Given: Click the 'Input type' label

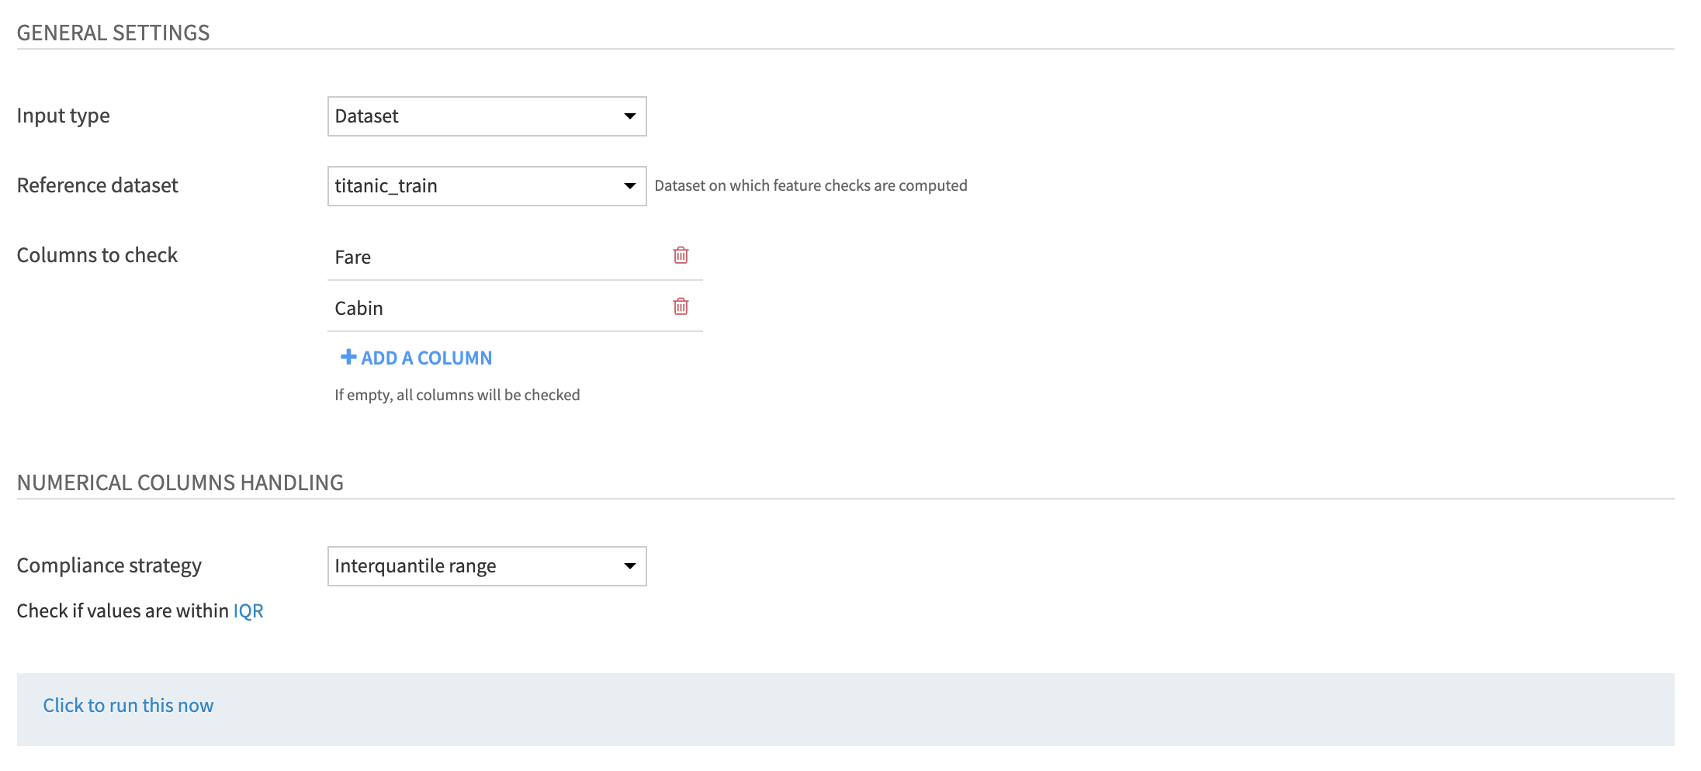Looking at the screenshot, I should tap(64, 116).
